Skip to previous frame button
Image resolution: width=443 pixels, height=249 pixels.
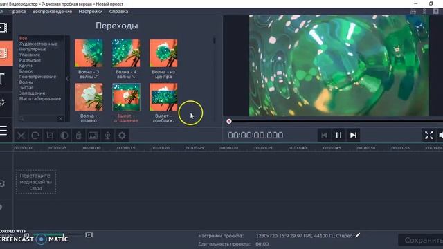pyautogui.click(x=325, y=136)
